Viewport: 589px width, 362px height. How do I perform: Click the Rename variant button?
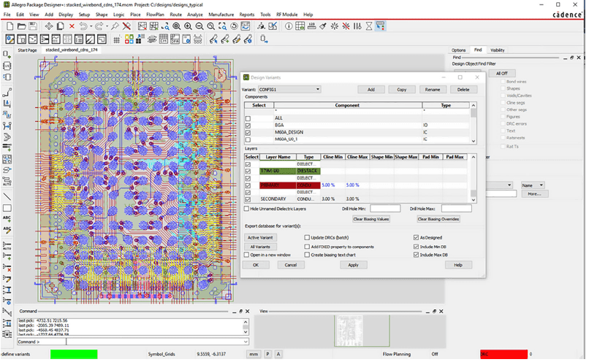pos(433,90)
